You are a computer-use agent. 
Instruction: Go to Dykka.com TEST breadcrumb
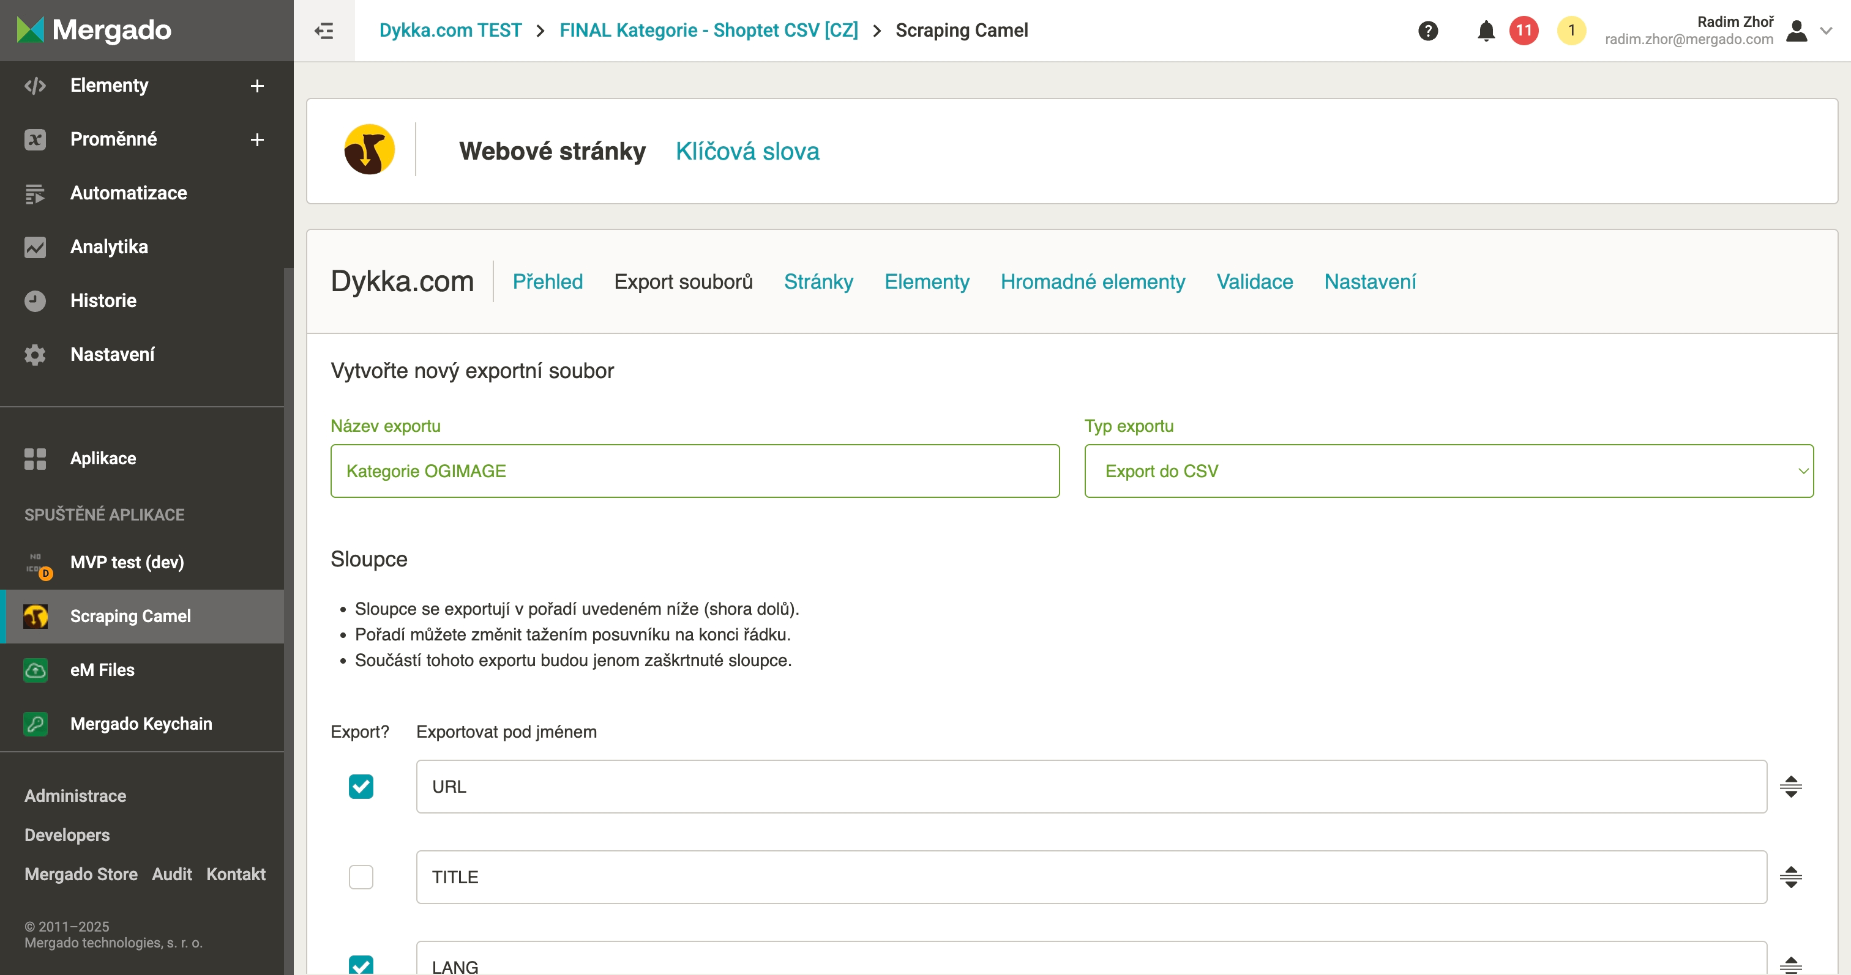click(450, 30)
